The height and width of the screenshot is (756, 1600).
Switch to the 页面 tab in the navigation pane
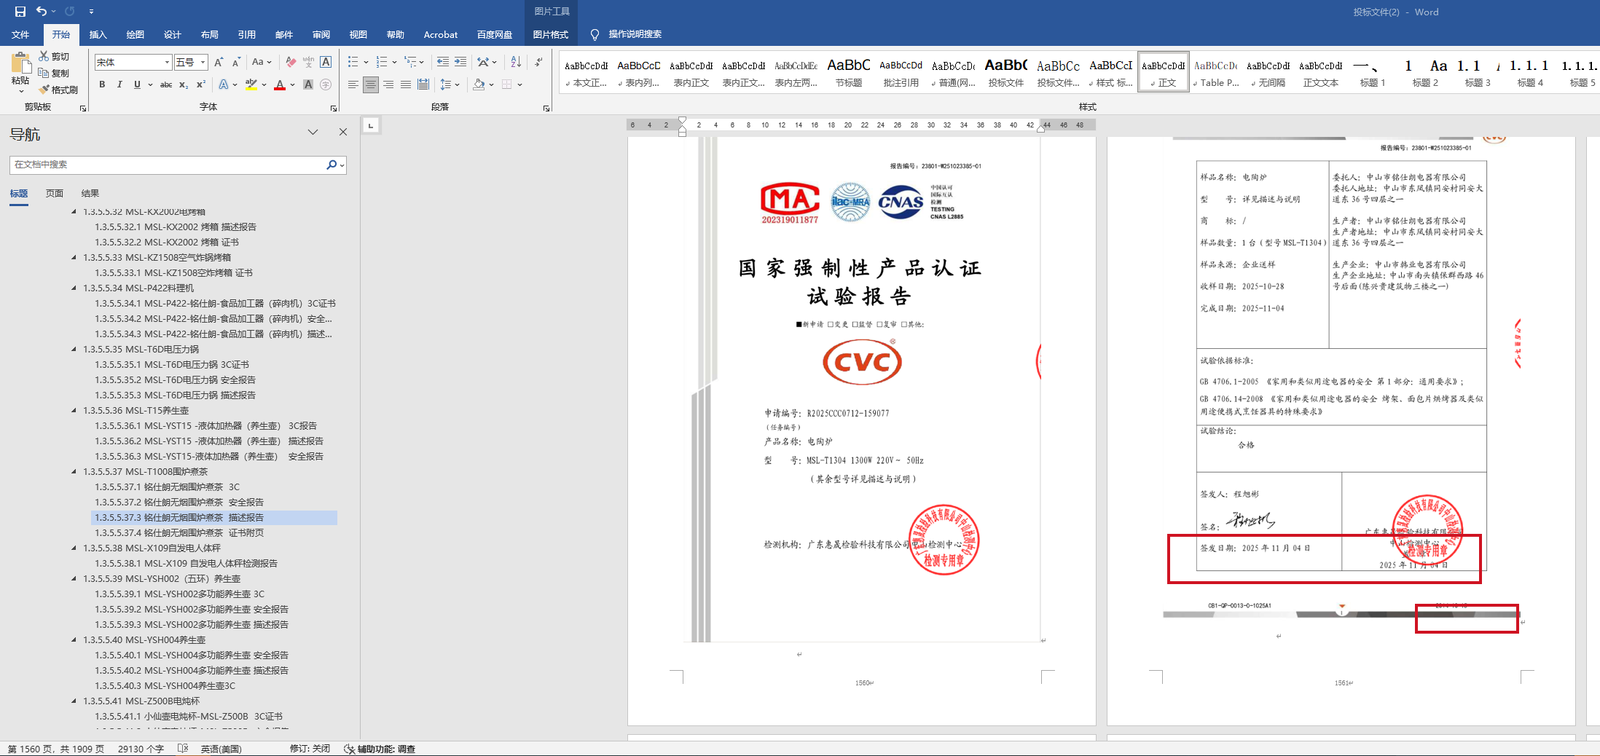55,193
